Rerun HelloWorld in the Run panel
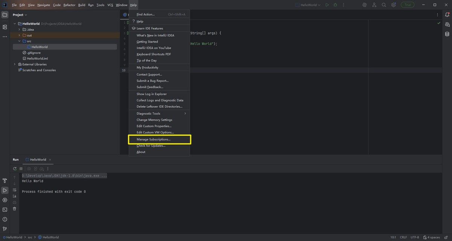Screen dimensions: 452x241 tap(15, 169)
